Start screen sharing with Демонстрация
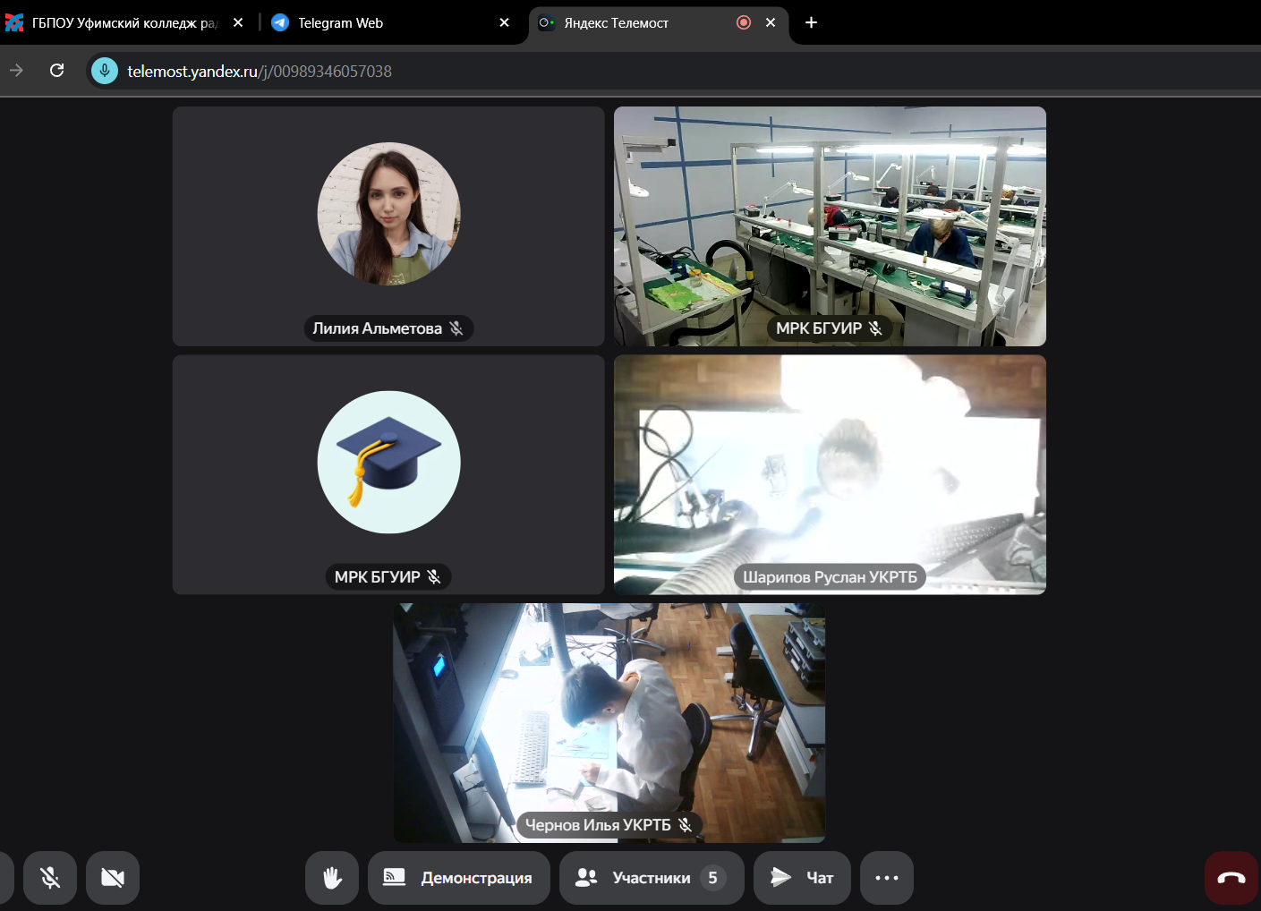Screen dimensions: 1261x911 tap(459, 878)
